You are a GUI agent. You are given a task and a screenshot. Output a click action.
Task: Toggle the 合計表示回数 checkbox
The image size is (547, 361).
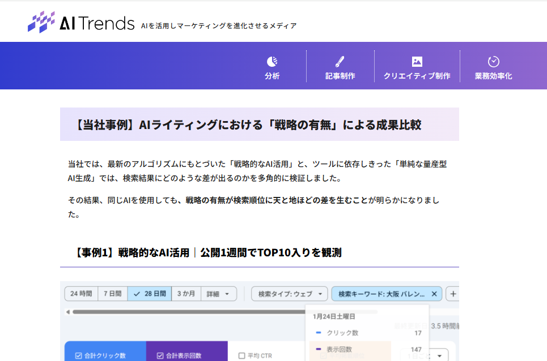pyautogui.click(x=160, y=356)
